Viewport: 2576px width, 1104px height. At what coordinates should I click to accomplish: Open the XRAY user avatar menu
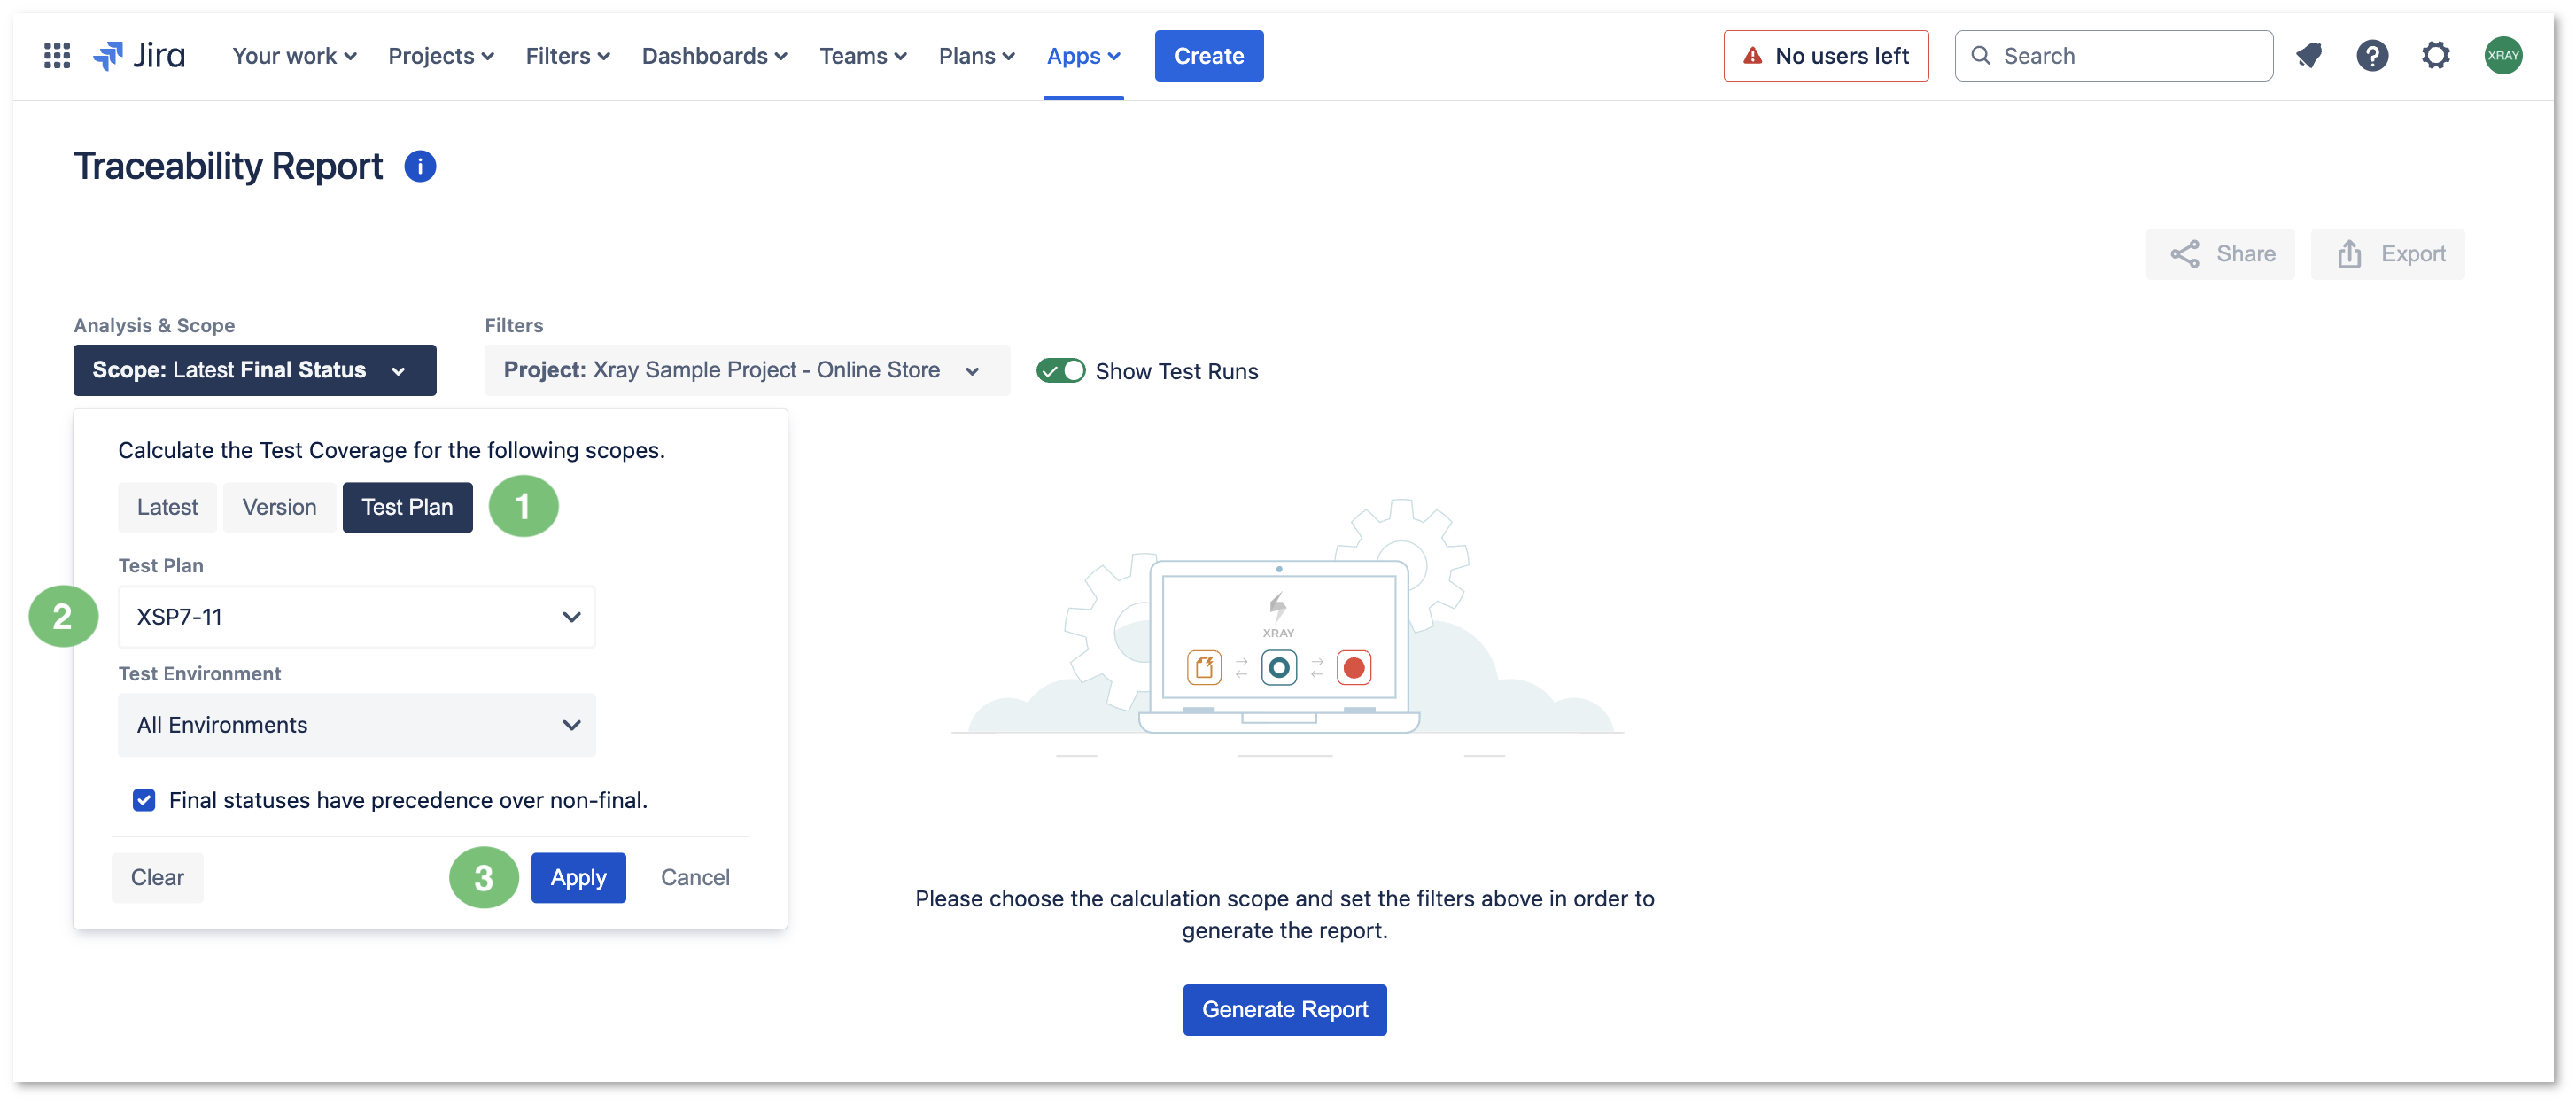click(2503, 56)
